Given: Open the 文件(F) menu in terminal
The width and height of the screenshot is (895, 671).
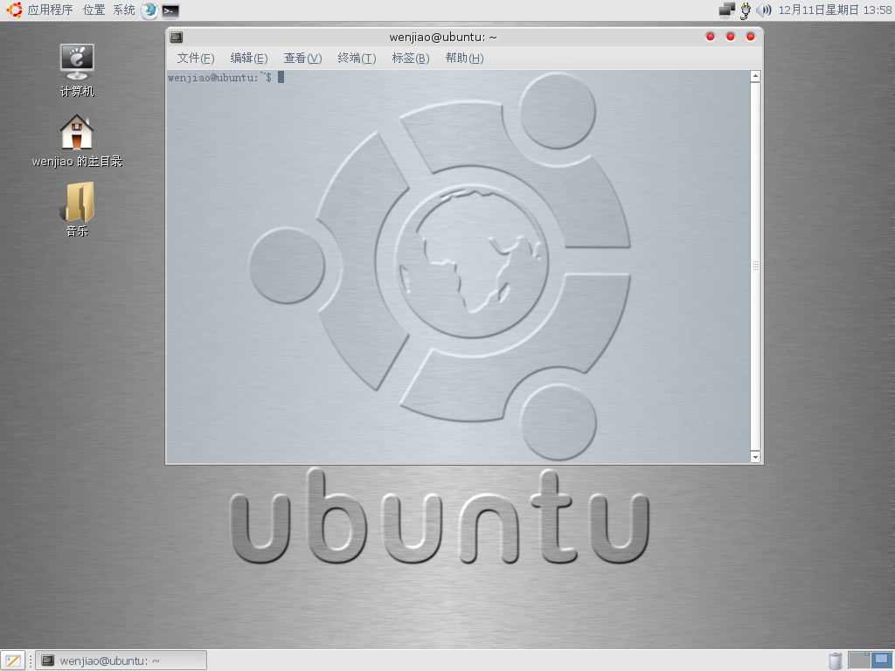Looking at the screenshot, I should (195, 59).
